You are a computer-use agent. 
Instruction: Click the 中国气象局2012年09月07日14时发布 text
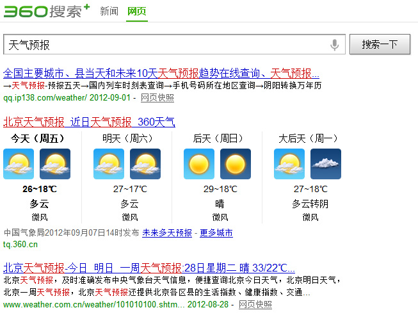[72, 232]
